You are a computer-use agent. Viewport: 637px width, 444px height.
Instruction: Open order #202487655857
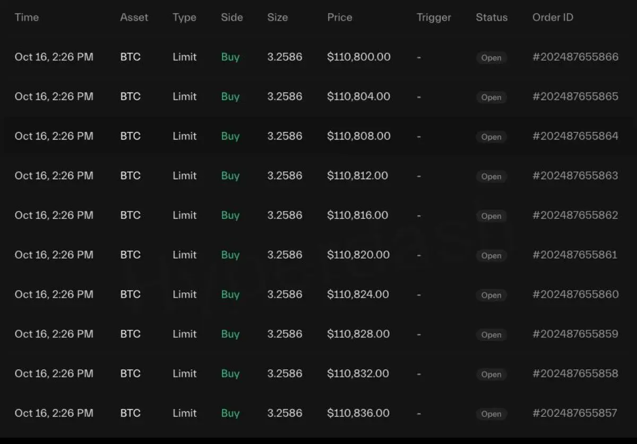[x=575, y=413]
